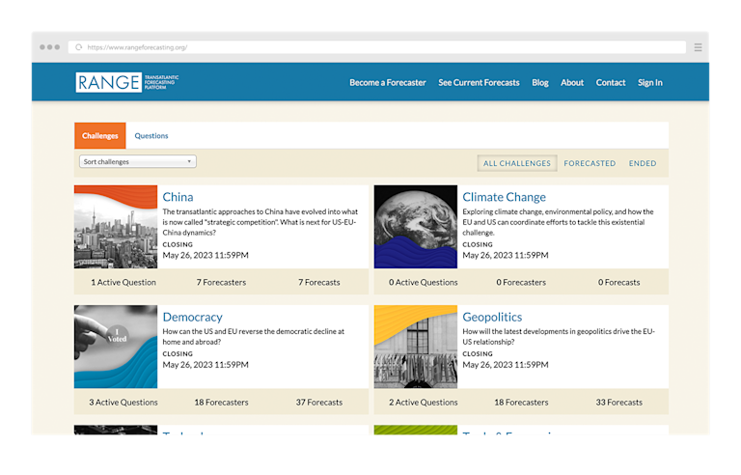The image size is (741, 475).
Task: Show ENDED challenges
Action: [x=643, y=163]
